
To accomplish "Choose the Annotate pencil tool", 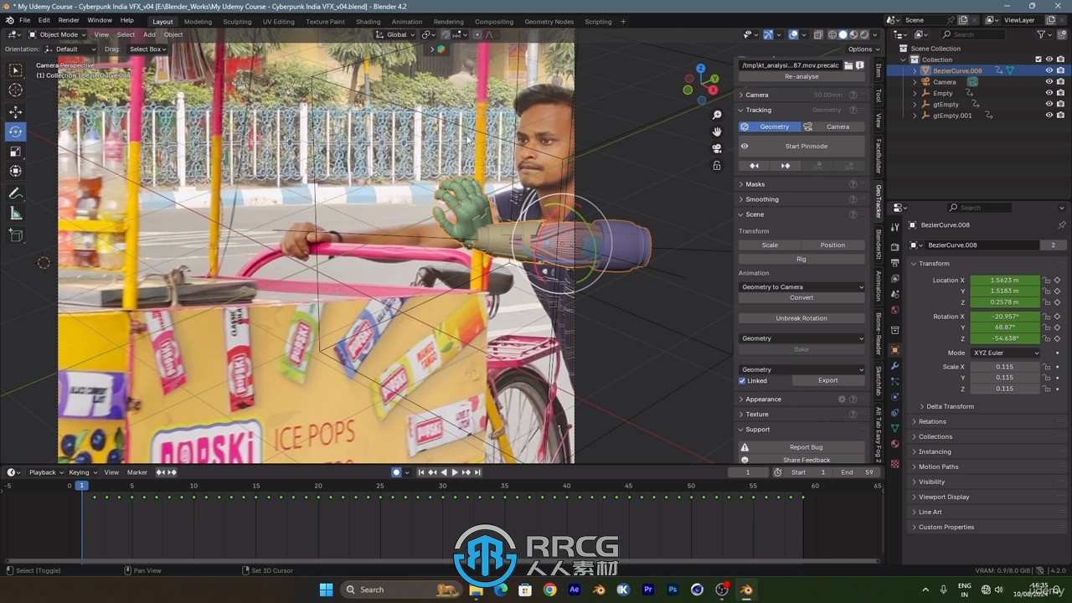I will tap(15, 193).
